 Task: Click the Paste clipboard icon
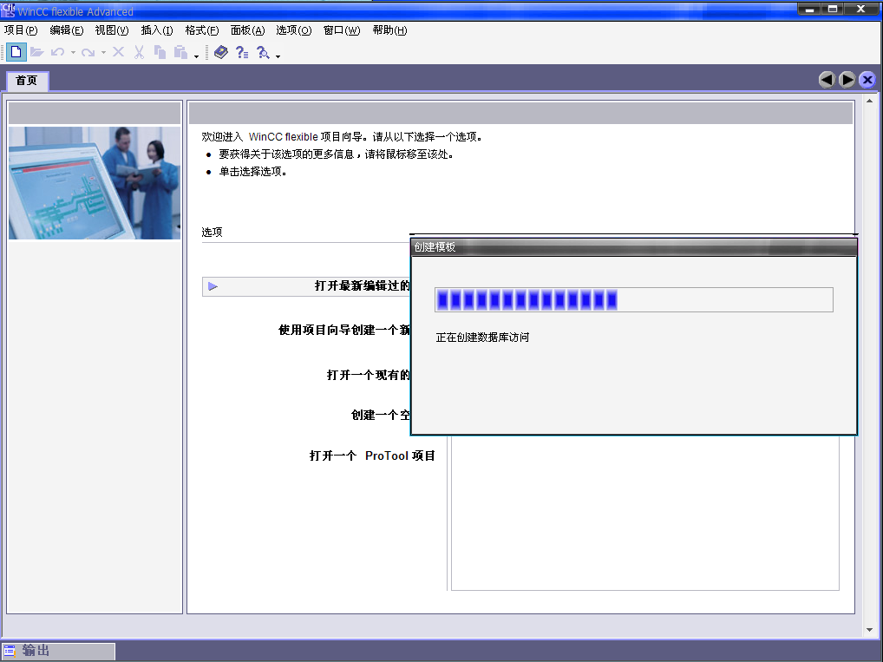pos(180,52)
